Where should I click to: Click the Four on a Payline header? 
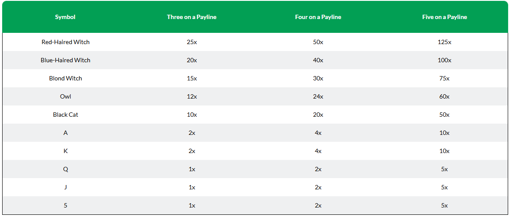coord(318,17)
